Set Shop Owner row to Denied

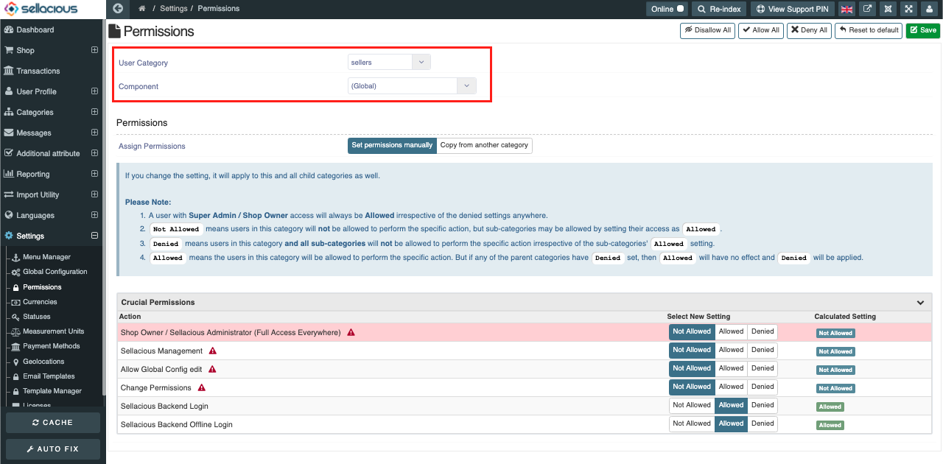tap(763, 332)
